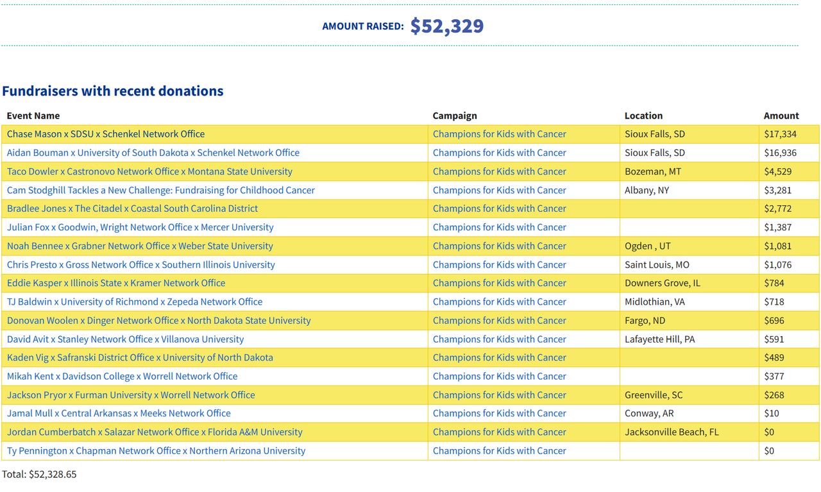Open Jordan Cumberbatch Florida A&M fundraiser

pos(155,432)
